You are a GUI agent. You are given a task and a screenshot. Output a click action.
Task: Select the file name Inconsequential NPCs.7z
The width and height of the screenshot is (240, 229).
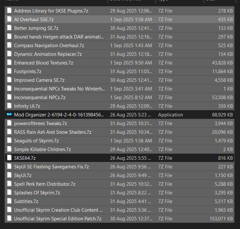(40, 98)
